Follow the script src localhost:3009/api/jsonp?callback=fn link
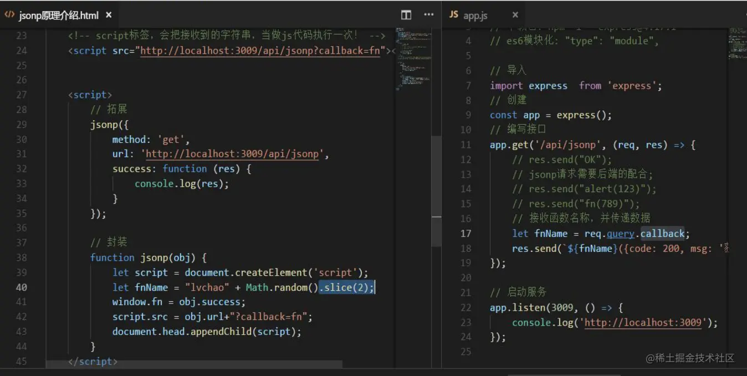The image size is (747, 376). pos(262,50)
